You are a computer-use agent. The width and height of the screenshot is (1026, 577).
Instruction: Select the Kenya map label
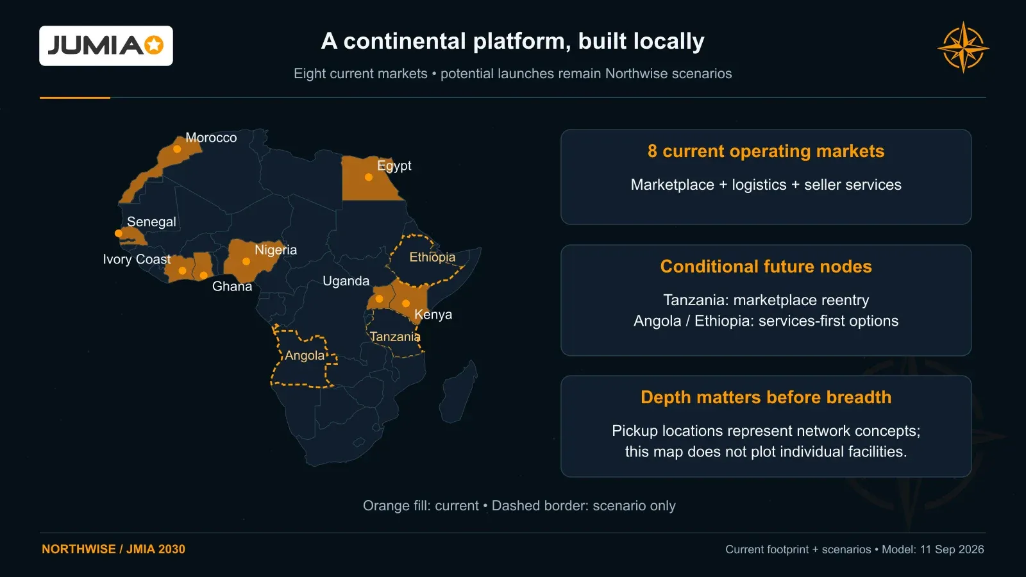click(433, 314)
